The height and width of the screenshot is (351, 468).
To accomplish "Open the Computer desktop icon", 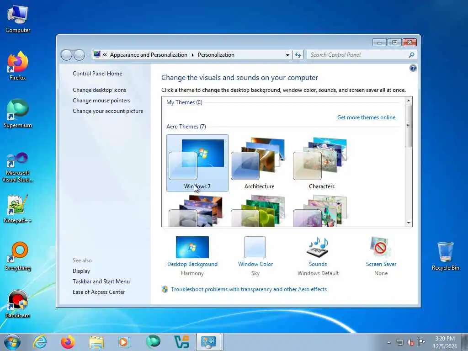I will (18, 19).
